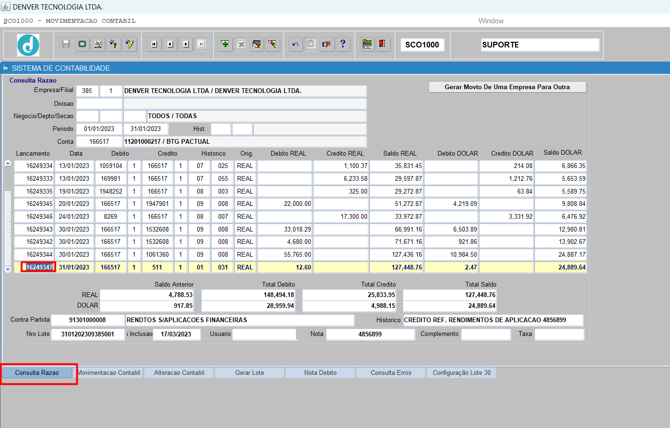Click the Periodo end date 31/01/2023
Viewport: 670px width, 428px height.
[146, 129]
